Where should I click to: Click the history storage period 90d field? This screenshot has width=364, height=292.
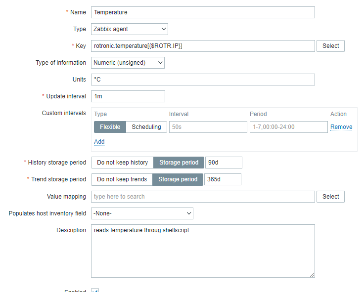[x=224, y=163]
